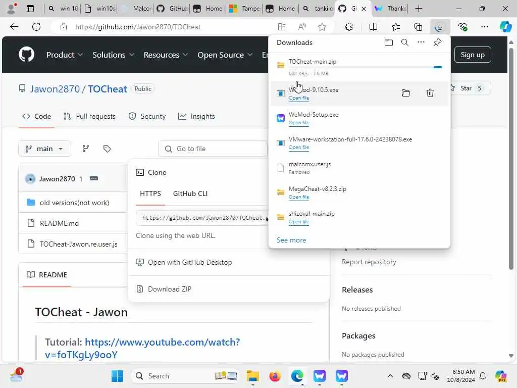
Task: Click the clone URL text field
Action: [x=203, y=218]
